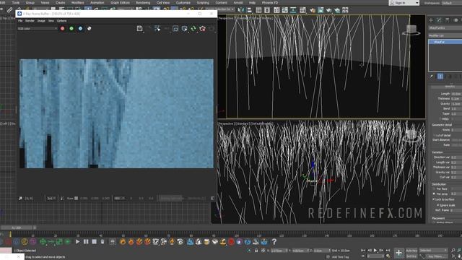Image resolution: width=462 pixels, height=260 pixels.
Task: Open the Modifiers menu
Action: [x=78, y=3]
